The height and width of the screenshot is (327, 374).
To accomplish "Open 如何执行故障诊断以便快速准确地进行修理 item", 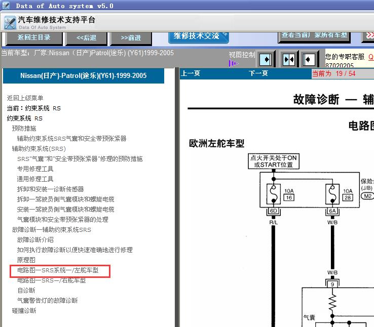I will [74, 250].
